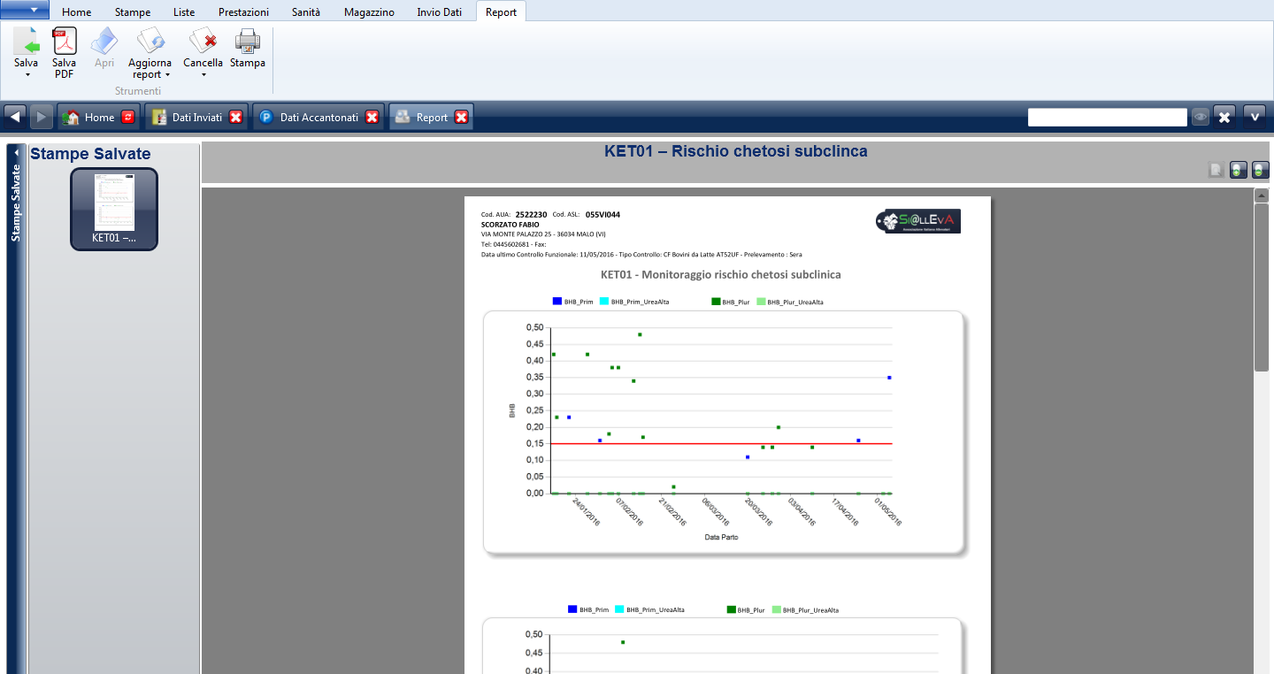Click the ASL code 055VI044
1274x674 pixels.
coord(602,214)
